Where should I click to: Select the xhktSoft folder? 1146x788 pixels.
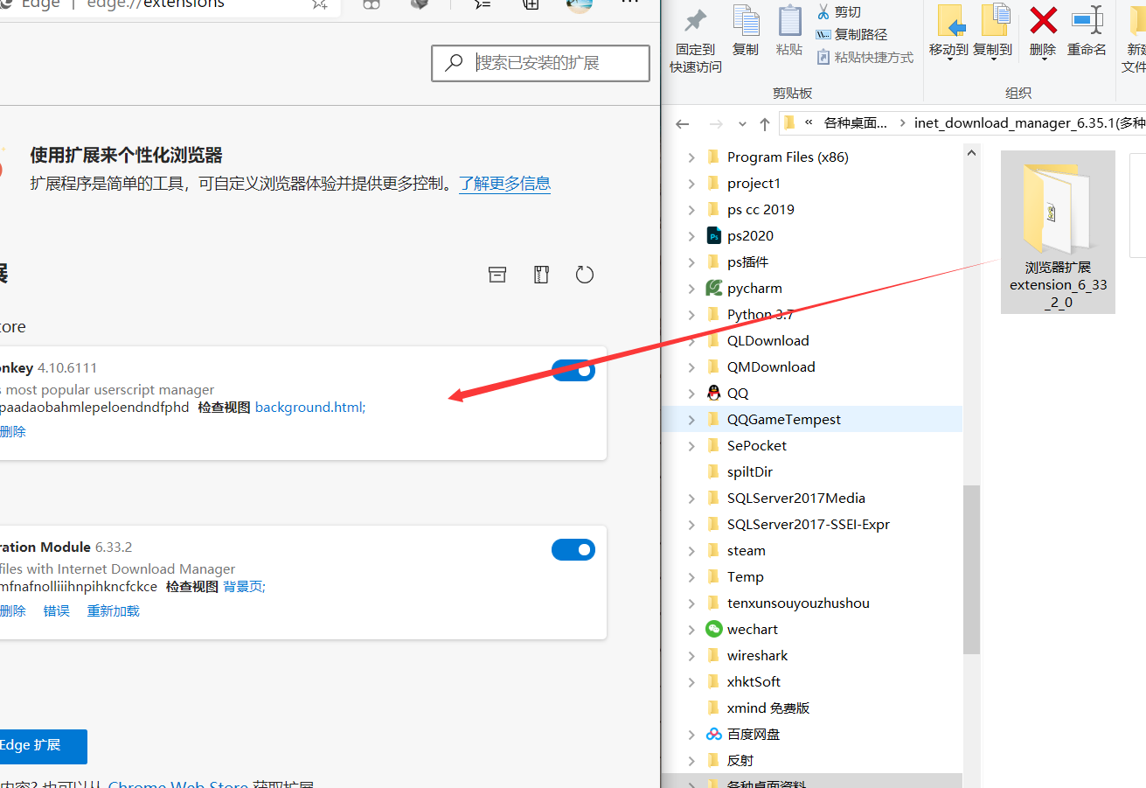[x=754, y=681]
